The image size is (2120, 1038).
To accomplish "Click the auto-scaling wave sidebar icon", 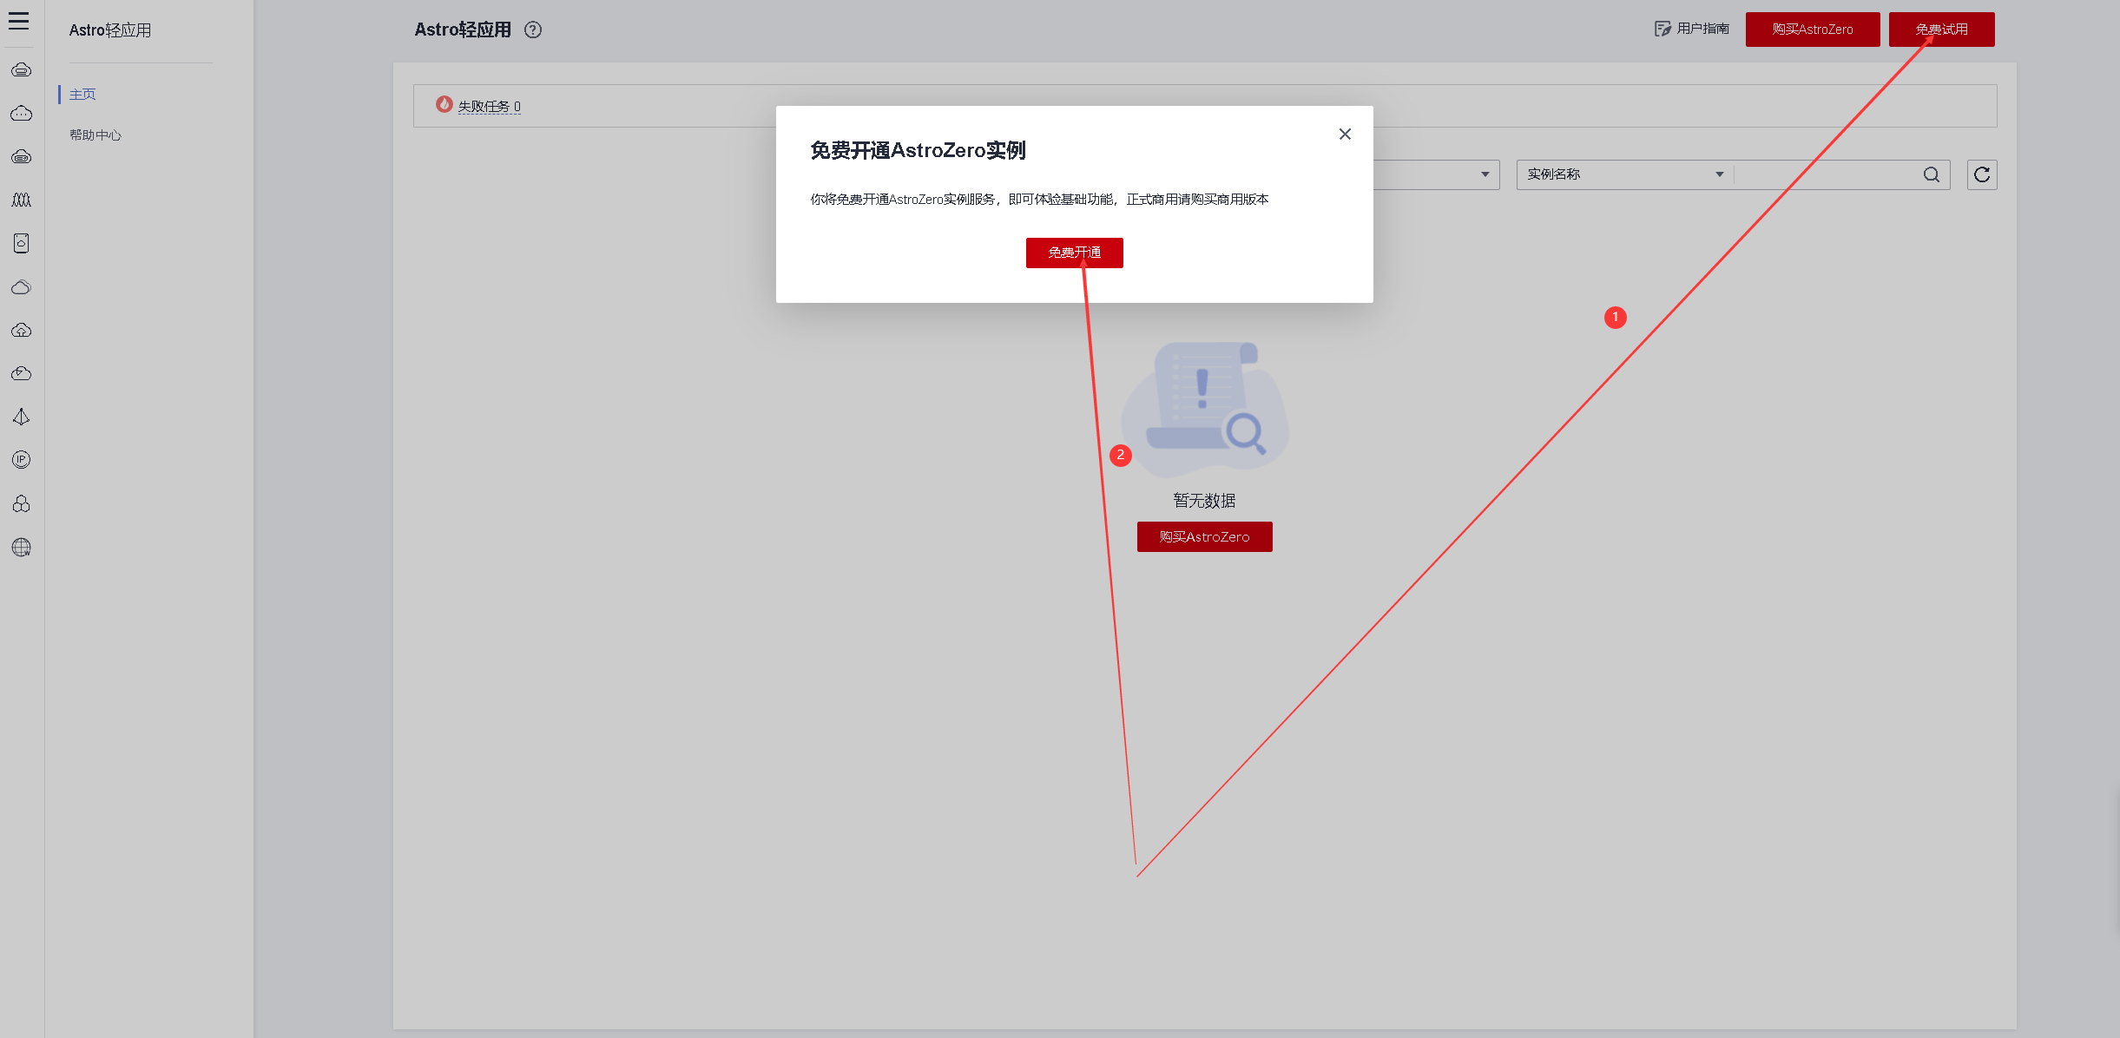I will [x=22, y=200].
